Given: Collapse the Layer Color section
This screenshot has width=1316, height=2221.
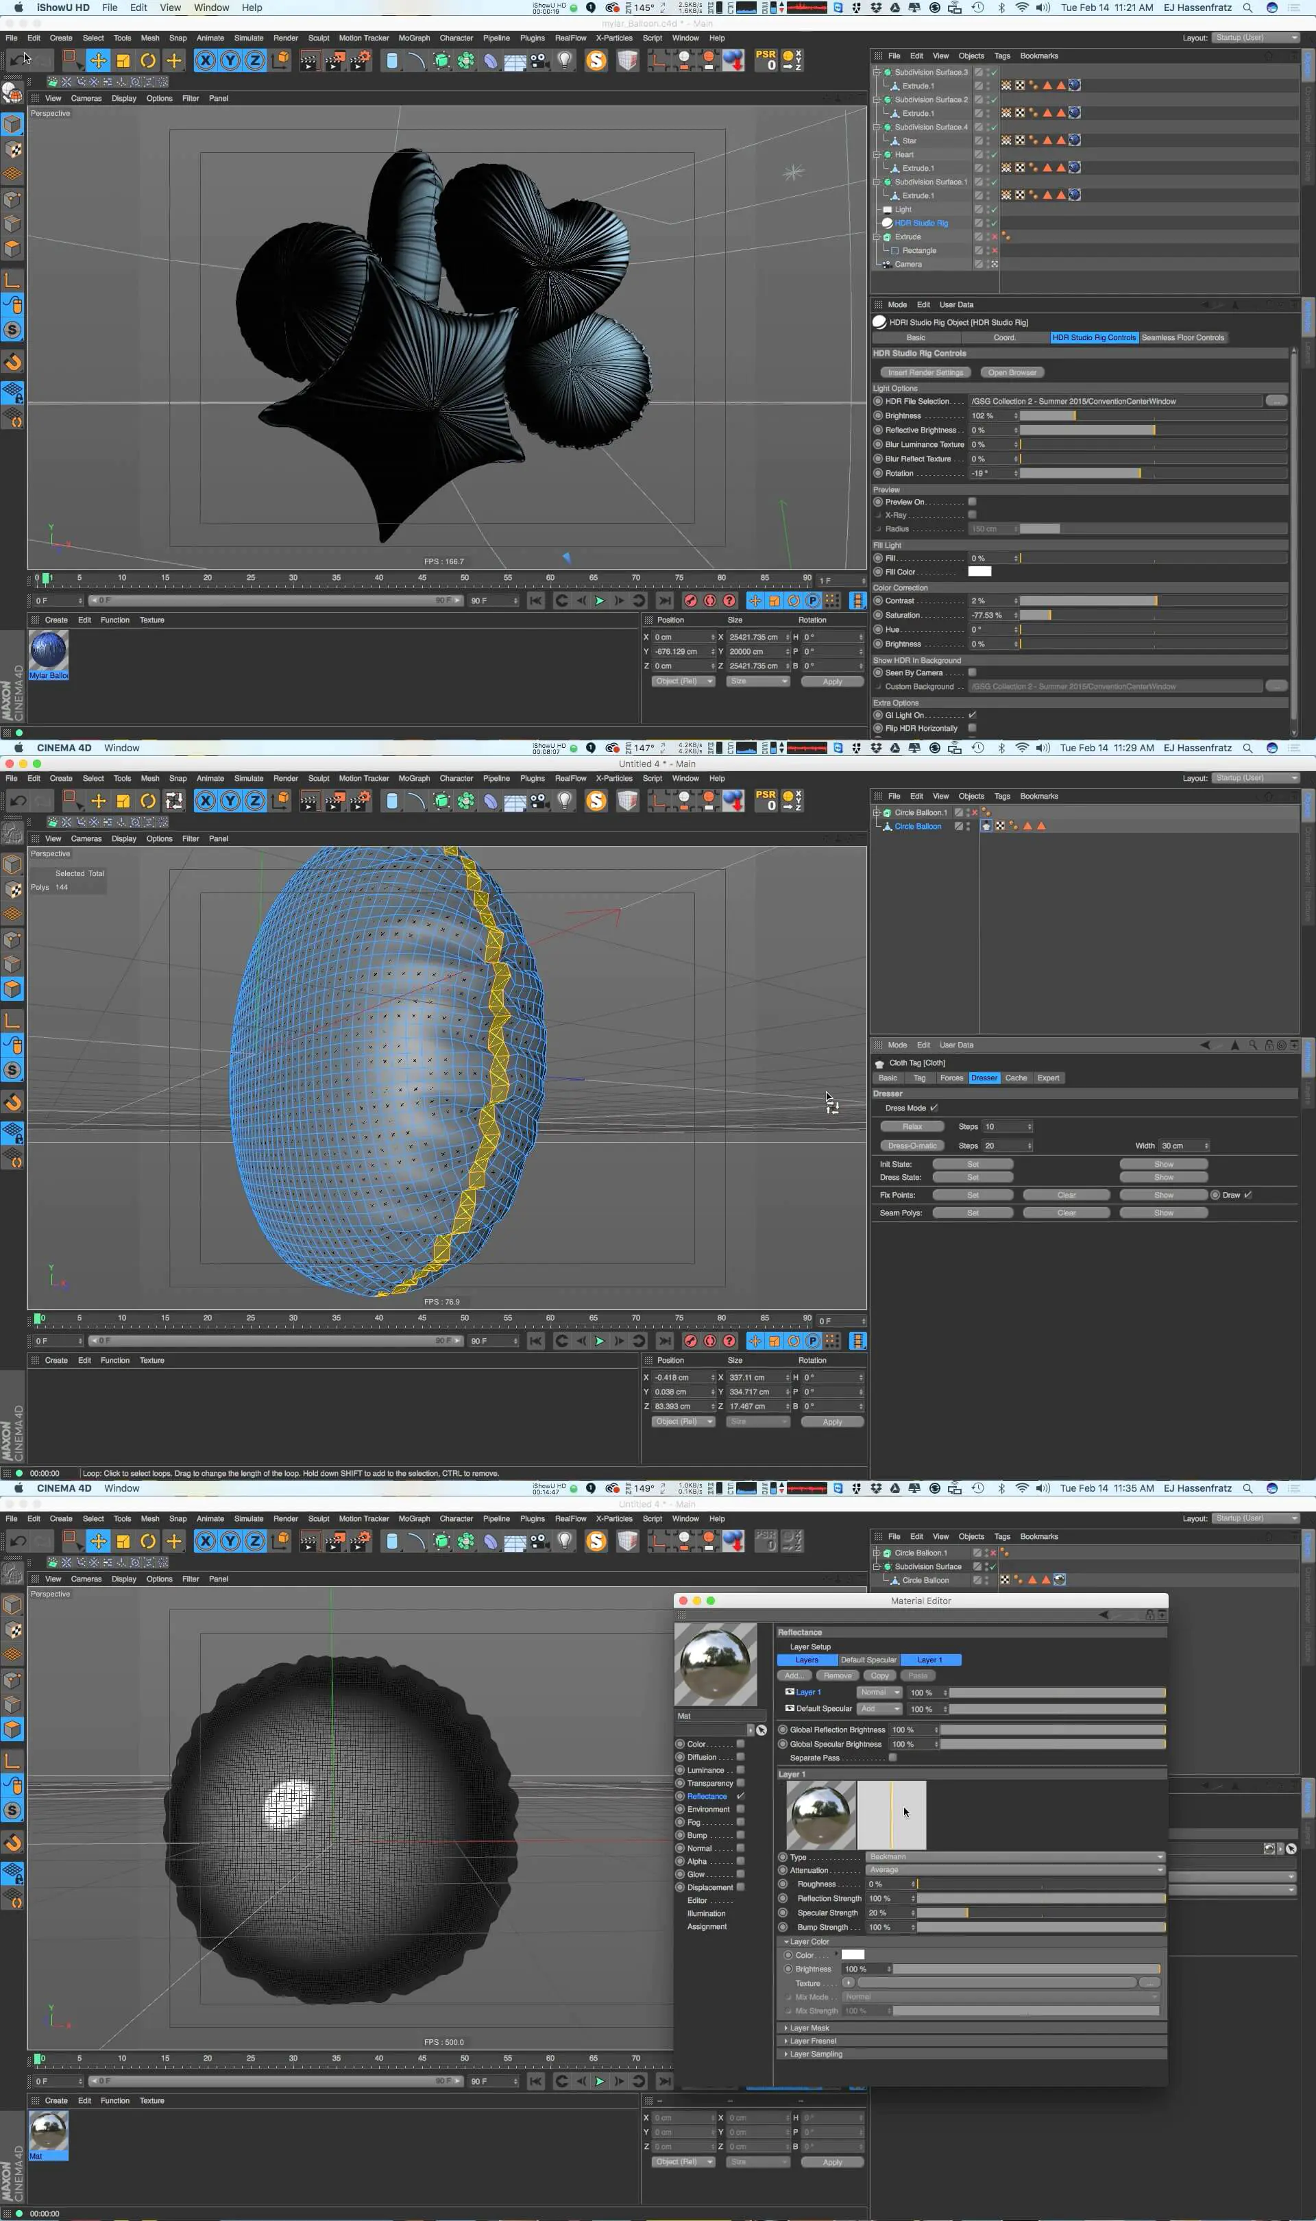Looking at the screenshot, I should [x=785, y=1941].
